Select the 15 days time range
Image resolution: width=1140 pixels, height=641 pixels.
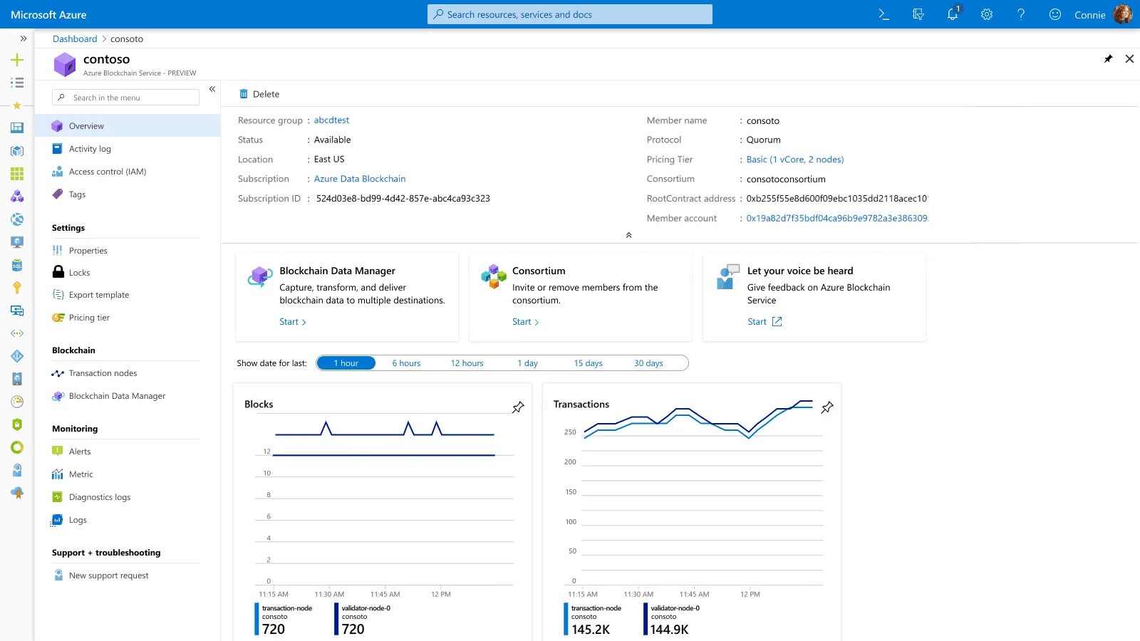[588, 363]
